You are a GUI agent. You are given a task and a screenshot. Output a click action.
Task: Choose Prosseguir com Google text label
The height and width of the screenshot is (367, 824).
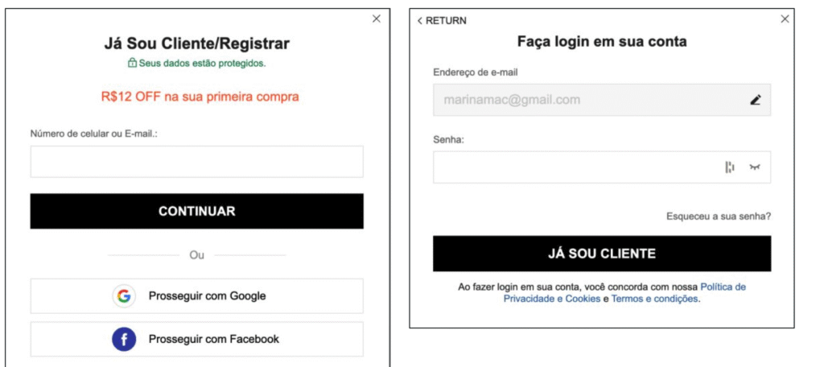(207, 296)
